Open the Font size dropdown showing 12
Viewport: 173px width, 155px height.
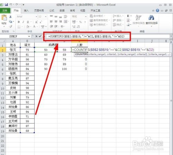(x=46, y=17)
